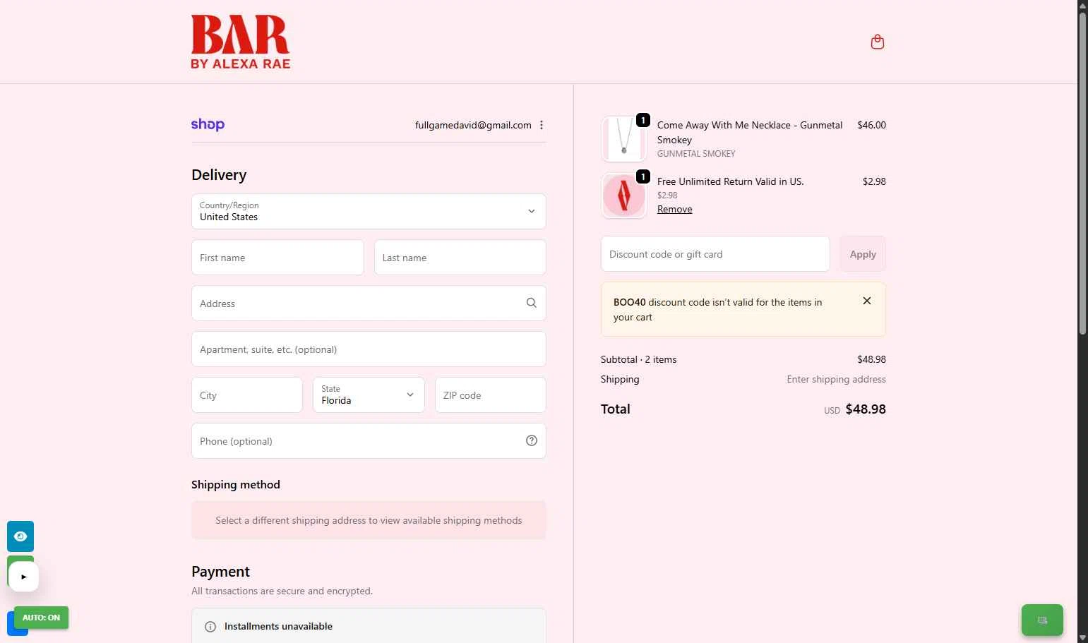
Task: Focus the City field
Action: (247, 395)
